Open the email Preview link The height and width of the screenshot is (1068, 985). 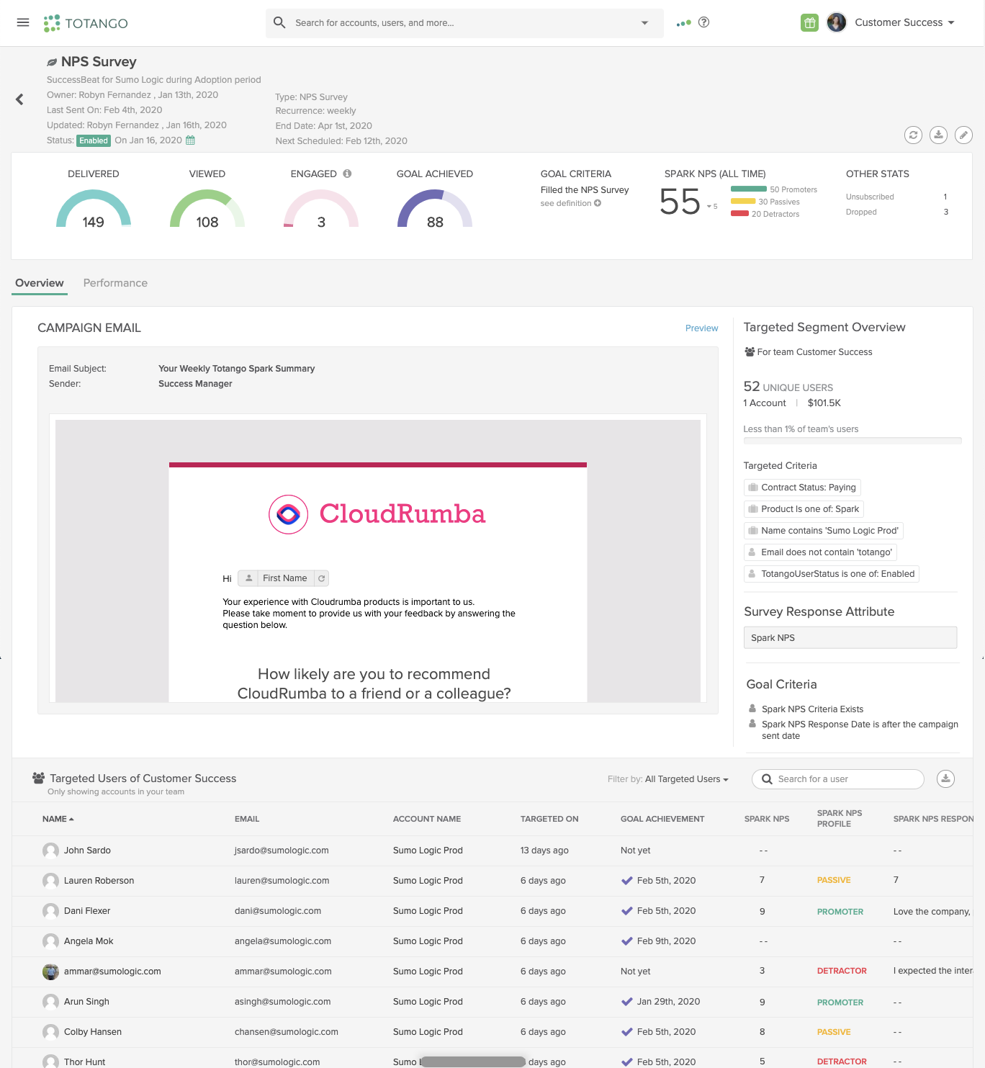click(x=701, y=328)
